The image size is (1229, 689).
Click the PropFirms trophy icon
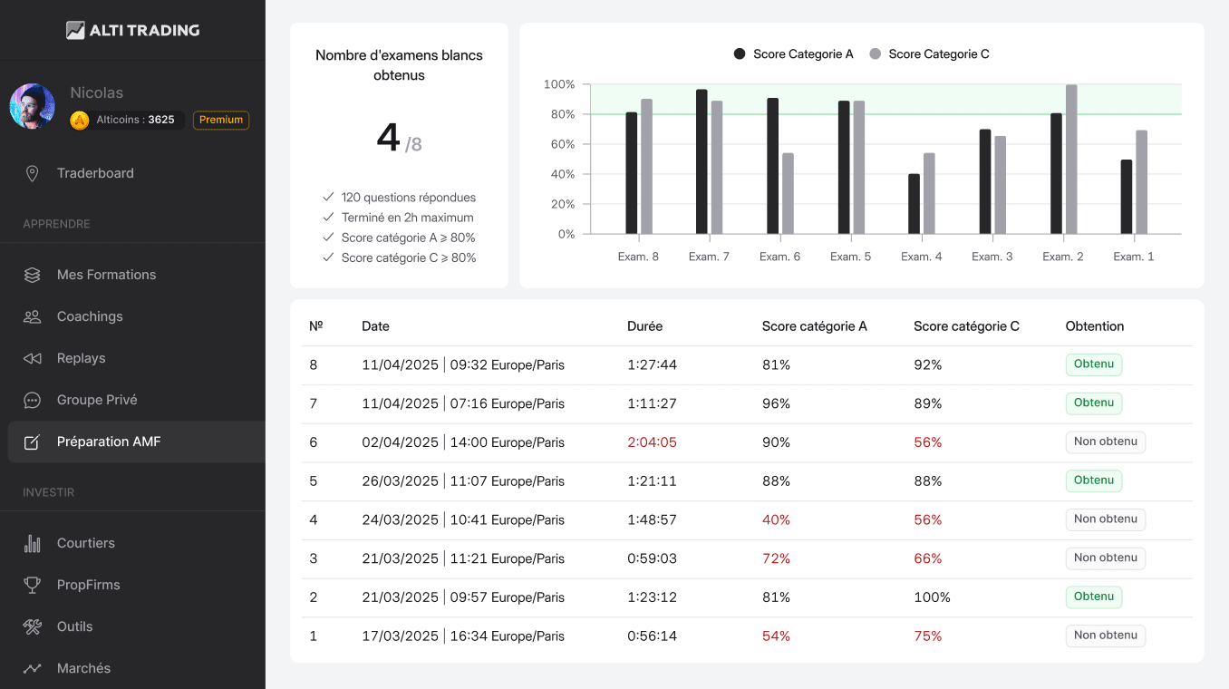point(33,585)
